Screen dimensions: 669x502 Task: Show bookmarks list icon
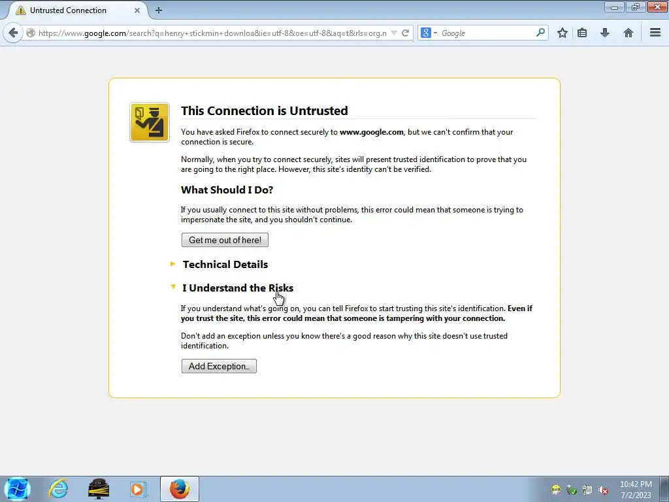[582, 33]
